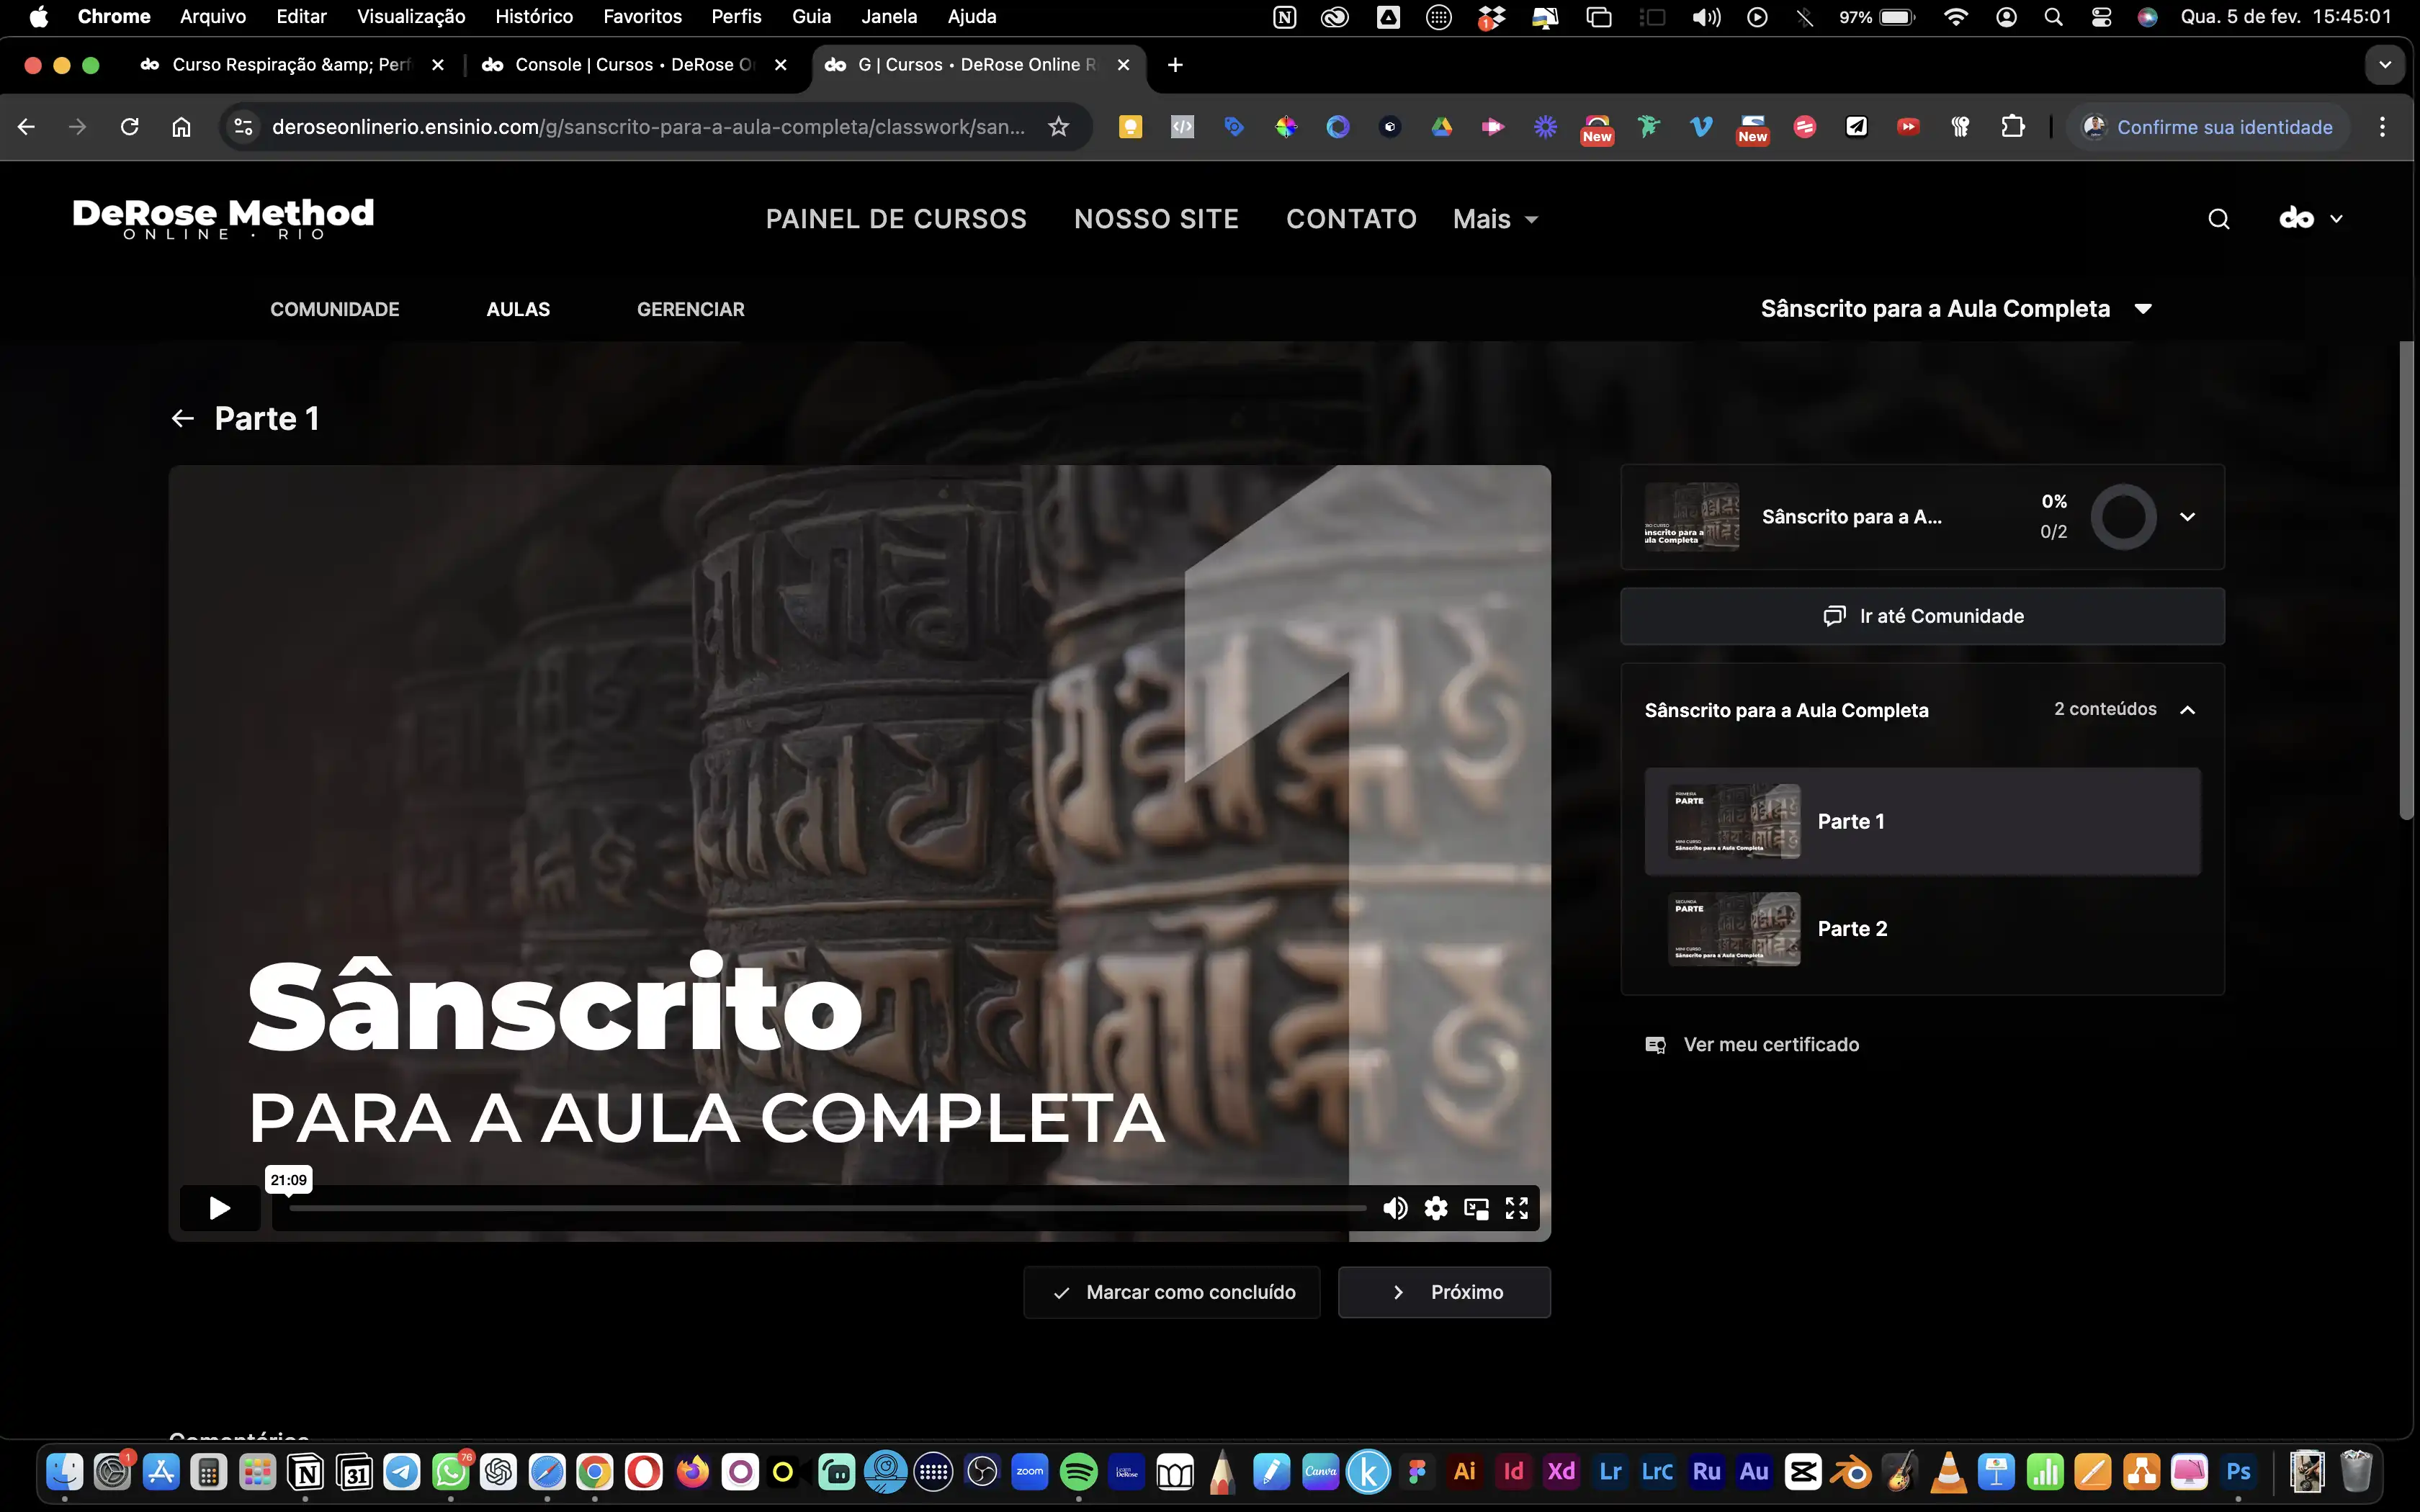Open Ver meu certificado link
The image size is (2420, 1512).
point(1770,1044)
